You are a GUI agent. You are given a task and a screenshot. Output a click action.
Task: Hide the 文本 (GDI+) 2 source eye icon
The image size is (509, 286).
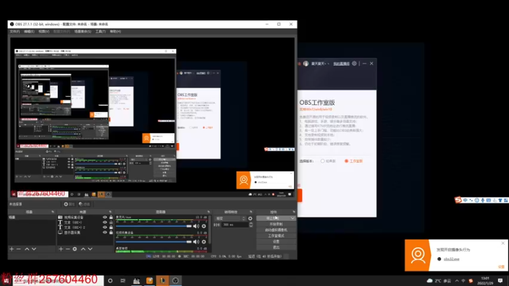(105, 228)
